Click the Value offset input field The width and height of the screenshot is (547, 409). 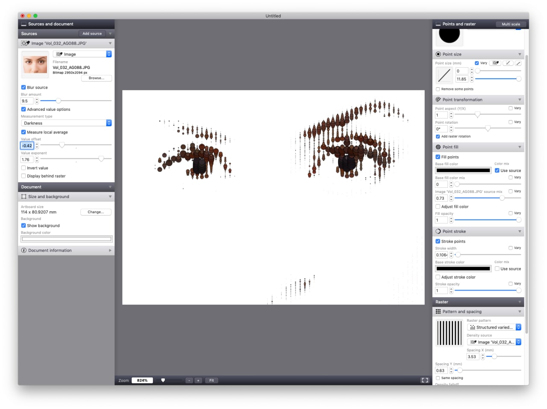coord(27,145)
